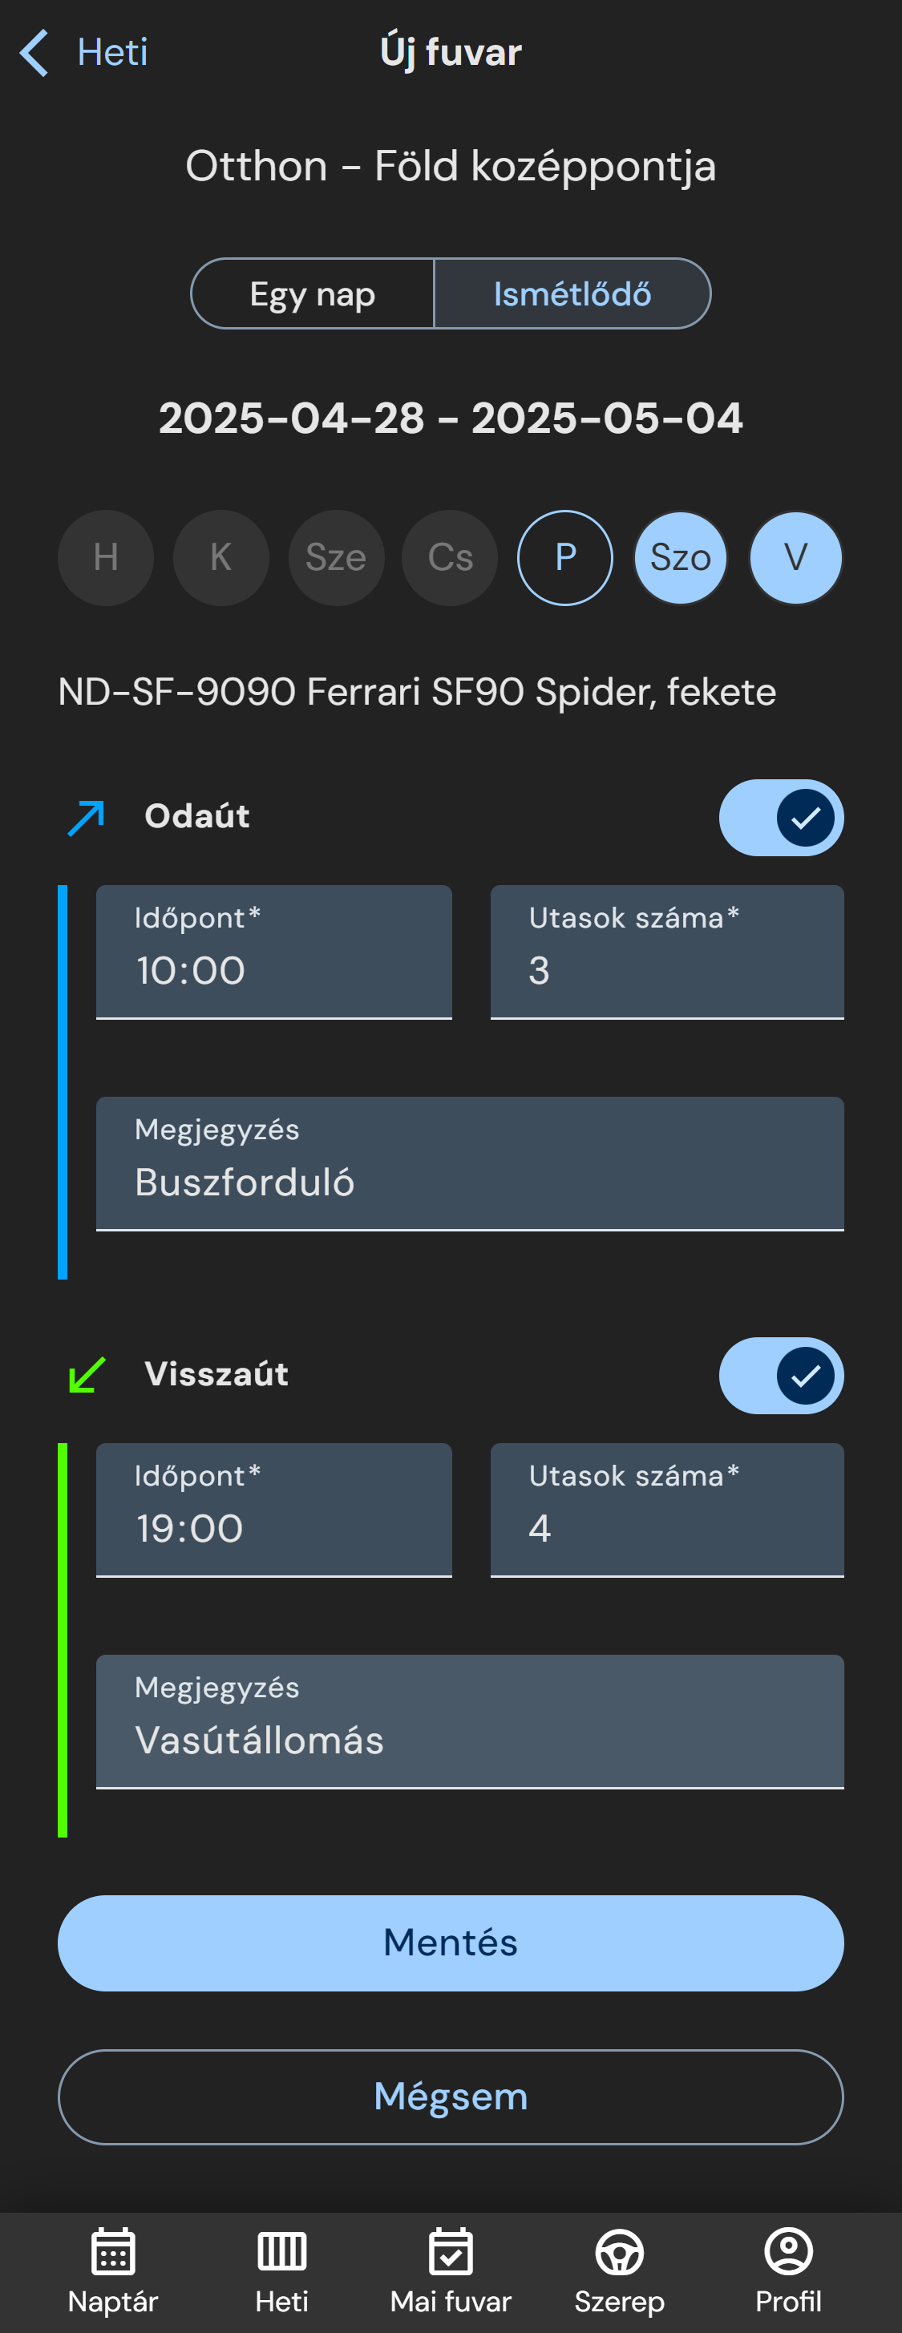Select the P day chip
This screenshot has width=902, height=2333.
(565, 558)
